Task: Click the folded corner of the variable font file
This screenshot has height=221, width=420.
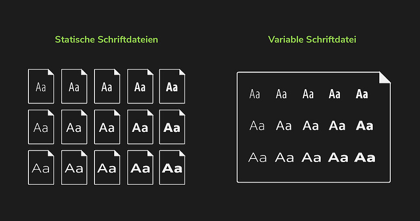Action: (x=385, y=77)
